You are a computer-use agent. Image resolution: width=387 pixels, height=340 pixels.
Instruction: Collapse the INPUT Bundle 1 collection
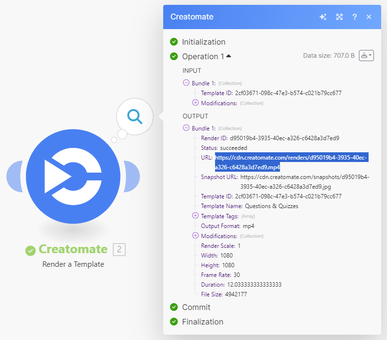pos(186,83)
